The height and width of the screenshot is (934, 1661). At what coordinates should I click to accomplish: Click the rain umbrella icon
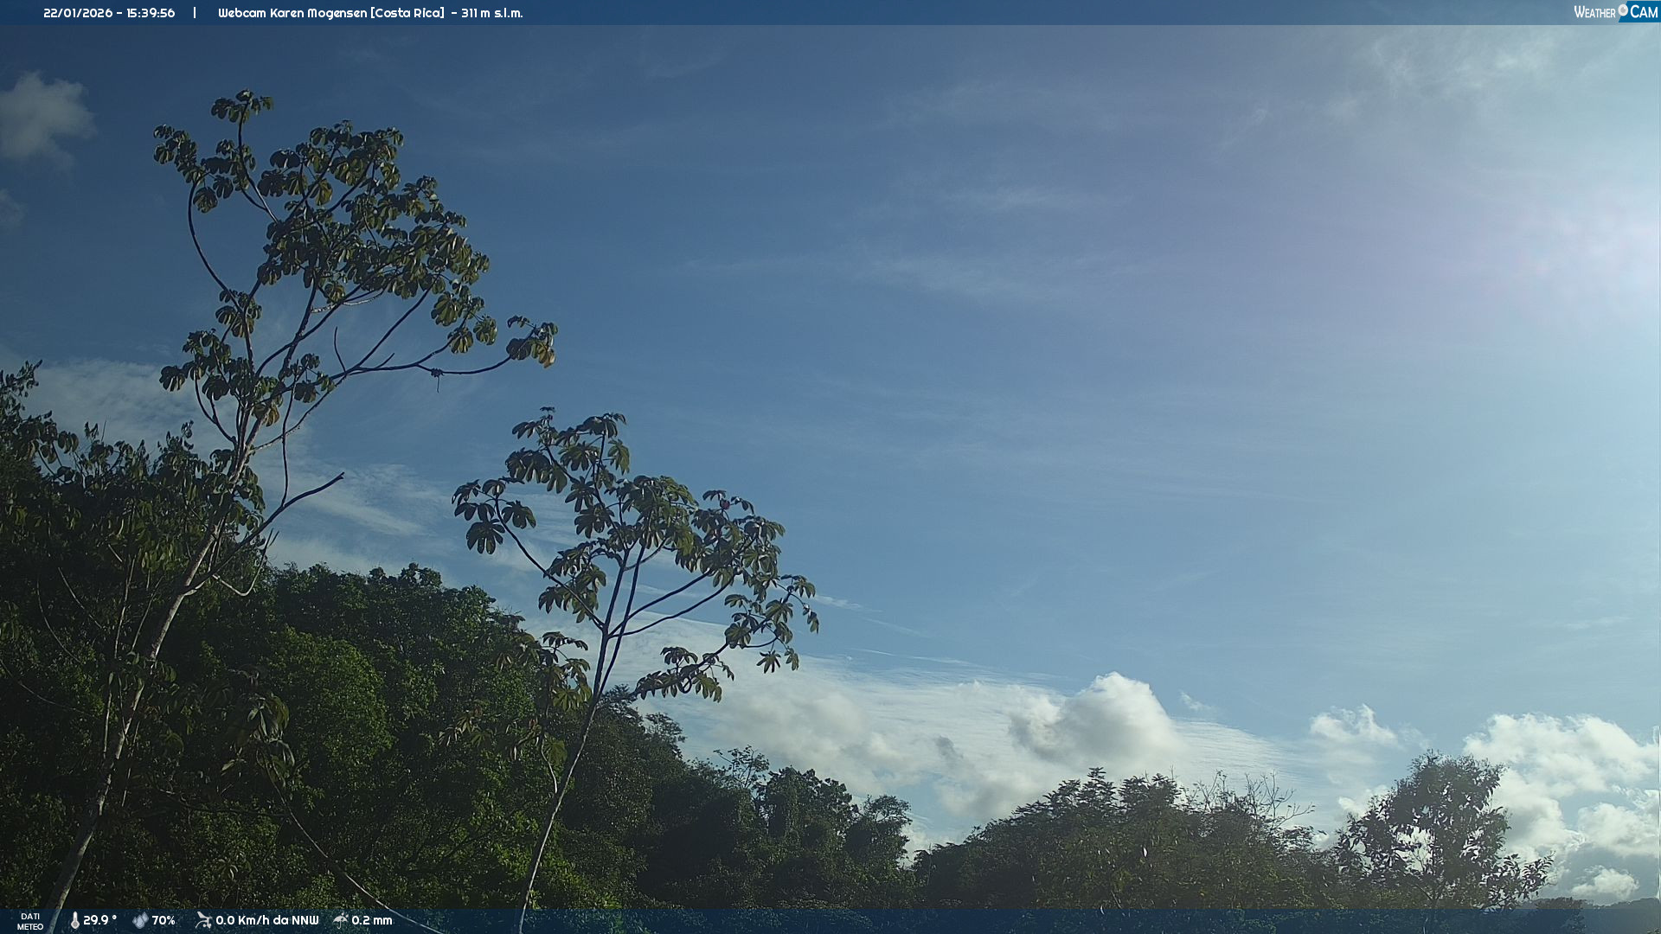click(341, 920)
